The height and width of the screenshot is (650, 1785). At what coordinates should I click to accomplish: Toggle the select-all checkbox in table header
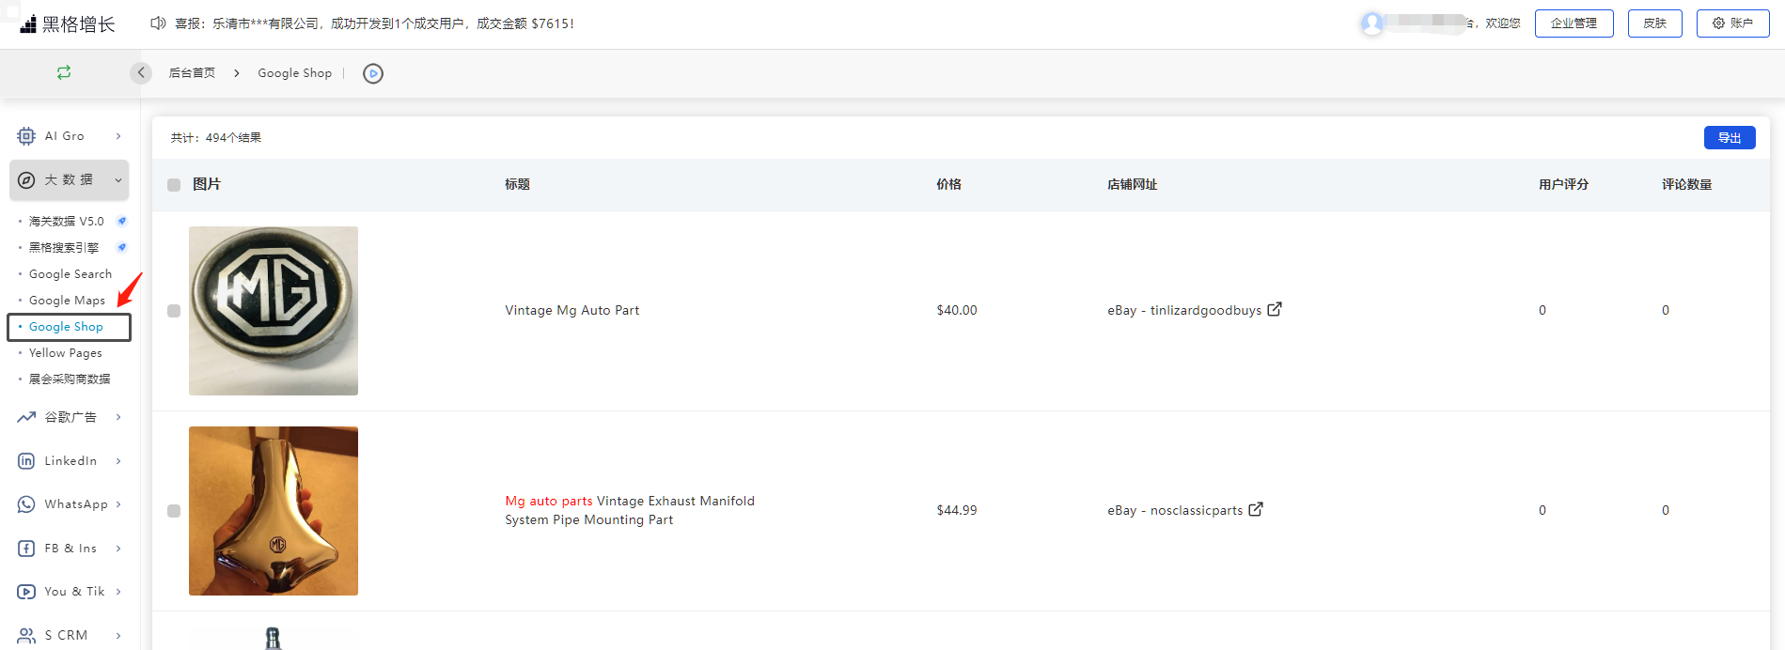click(174, 185)
